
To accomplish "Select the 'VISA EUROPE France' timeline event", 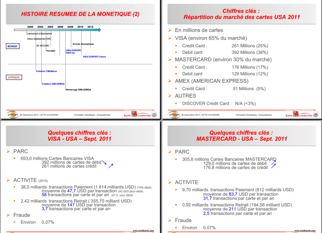I will pos(94,57).
